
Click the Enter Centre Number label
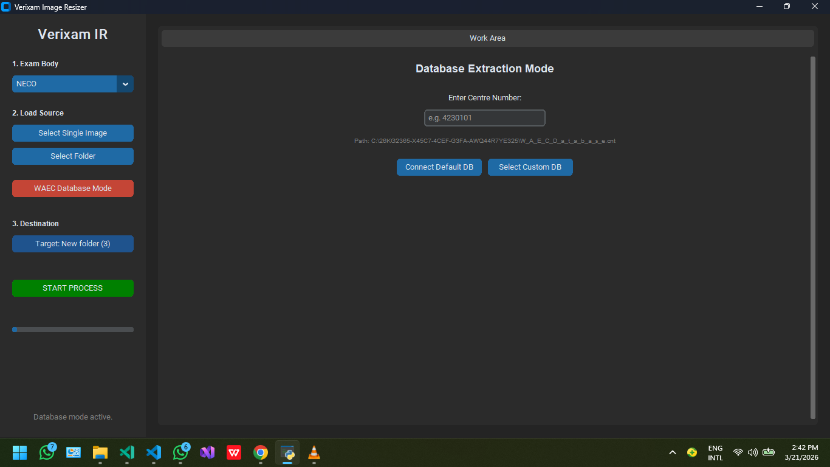[485, 98]
